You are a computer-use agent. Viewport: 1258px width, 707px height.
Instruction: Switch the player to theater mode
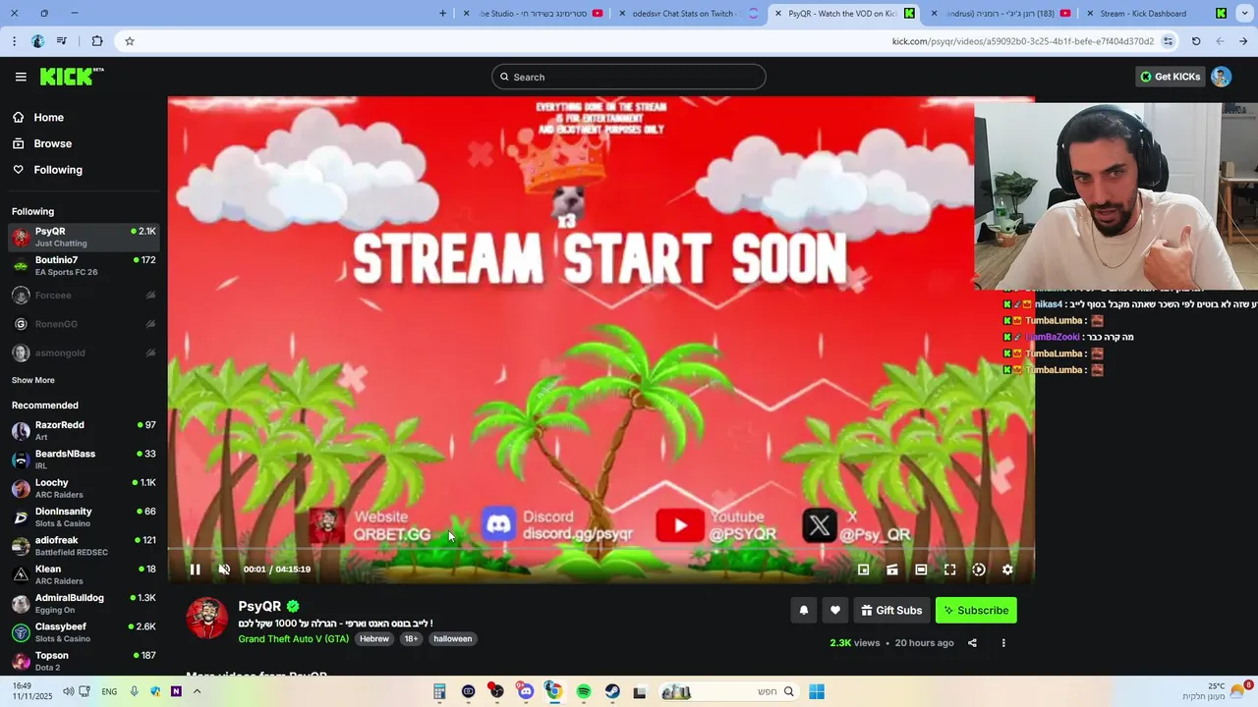[x=921, y=570]
